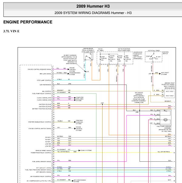182x183 pixels.
Task: Click the J215 splice dot
Action: 85,72
